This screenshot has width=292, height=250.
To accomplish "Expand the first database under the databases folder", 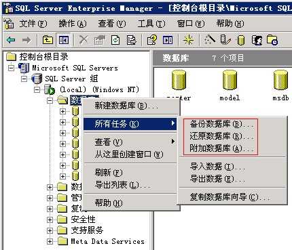I will point(62,111).
